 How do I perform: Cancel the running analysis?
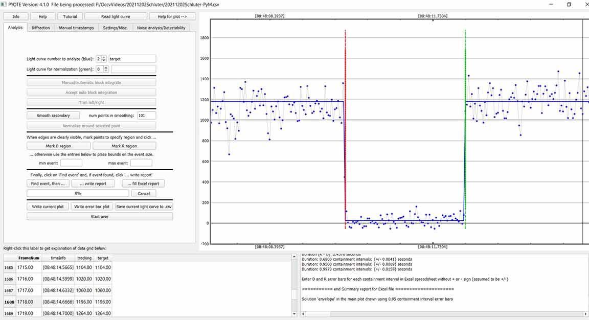[x=144, y=193]
